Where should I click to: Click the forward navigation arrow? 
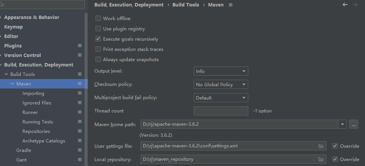pyautogui.click(x=355, y=5)
